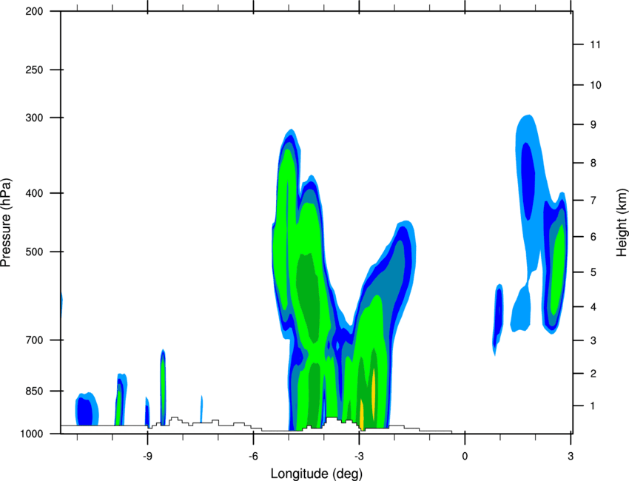Click the -6 longitude tick label

point(253,456)
